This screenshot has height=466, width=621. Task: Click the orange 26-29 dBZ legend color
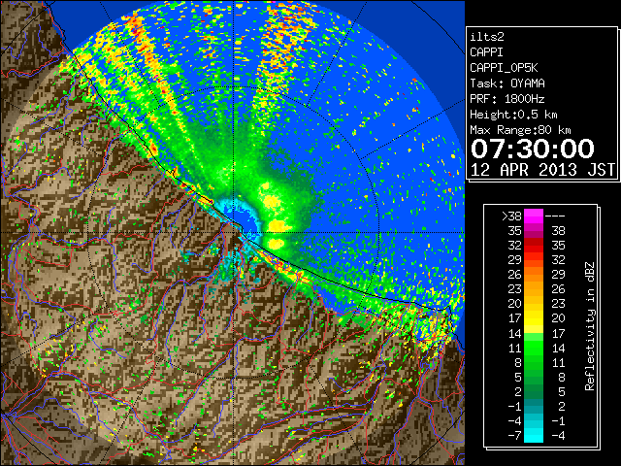534,275
